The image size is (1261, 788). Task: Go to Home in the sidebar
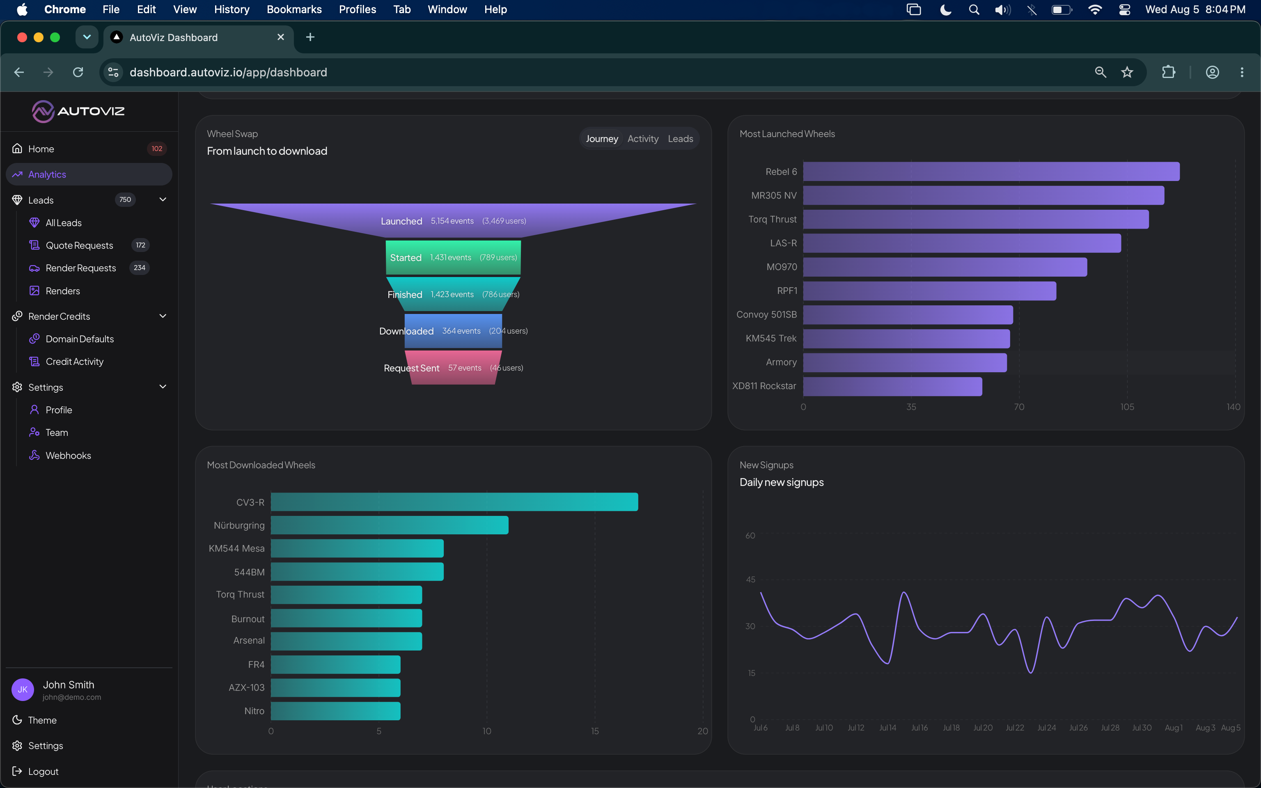(x=89, y=149)
